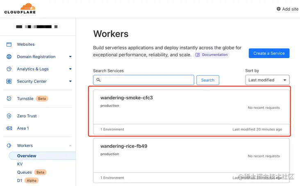The image size is (300, 186).
Task: Expand the Security Center arrow
Action: coord(70,81)
